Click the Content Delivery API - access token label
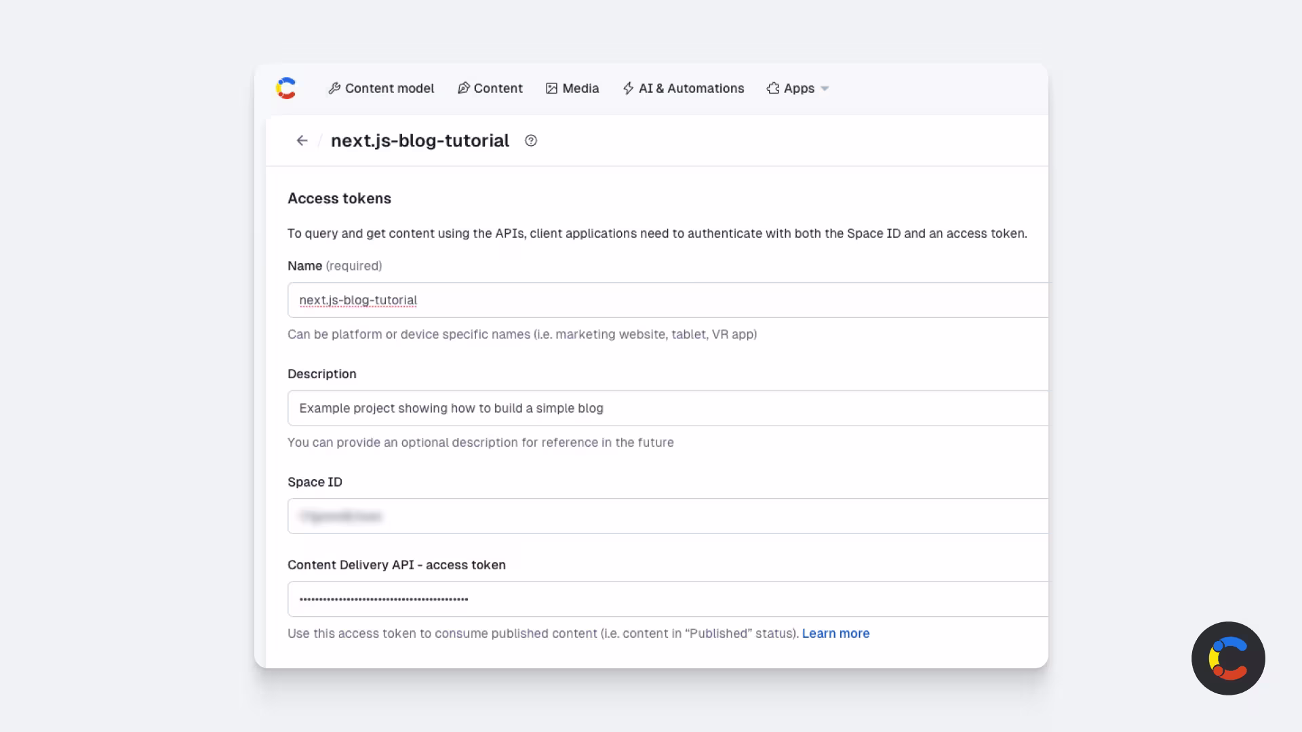The width and height of the screenshot is (1302, 732). pyautogui.click(x=397, y=565)
